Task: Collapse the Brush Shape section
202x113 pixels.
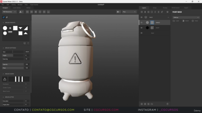Action: point(3,74)
